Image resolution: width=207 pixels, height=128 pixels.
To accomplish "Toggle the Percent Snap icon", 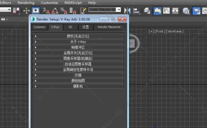I will [64, 10].
